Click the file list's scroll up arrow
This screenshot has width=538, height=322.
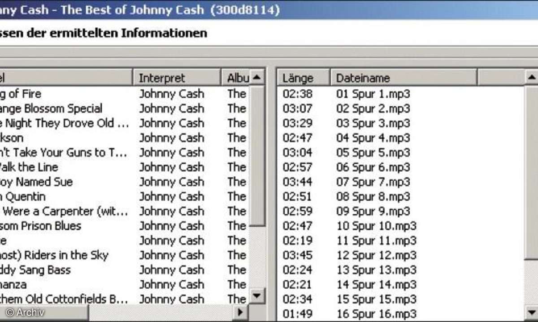(531, 77)
